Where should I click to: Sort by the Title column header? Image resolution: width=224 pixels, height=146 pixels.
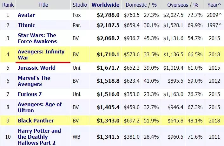coord(43,5)
